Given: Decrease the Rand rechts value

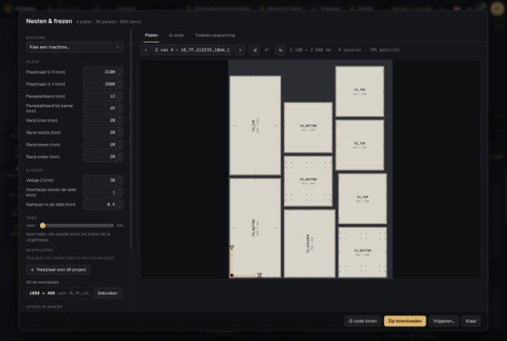Looking at the screenshot, I should [120, 136].
